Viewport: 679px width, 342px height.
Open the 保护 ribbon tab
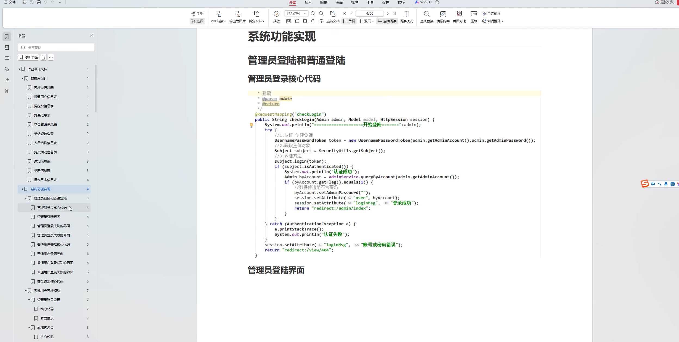pos(385,2)
